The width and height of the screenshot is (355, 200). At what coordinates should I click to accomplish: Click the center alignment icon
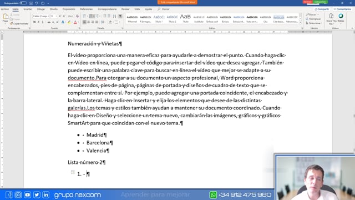[x=89, y=22]
